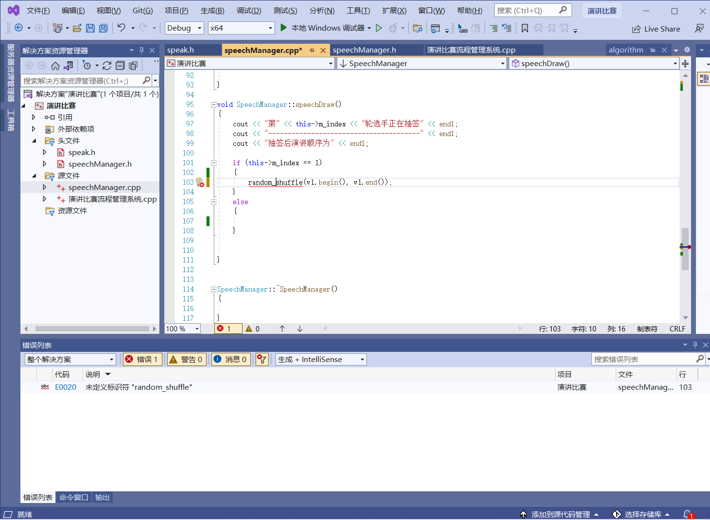Click the bookmark toggle icon in toolbar
Screen dimensions: 710x520
click(525, 28)
